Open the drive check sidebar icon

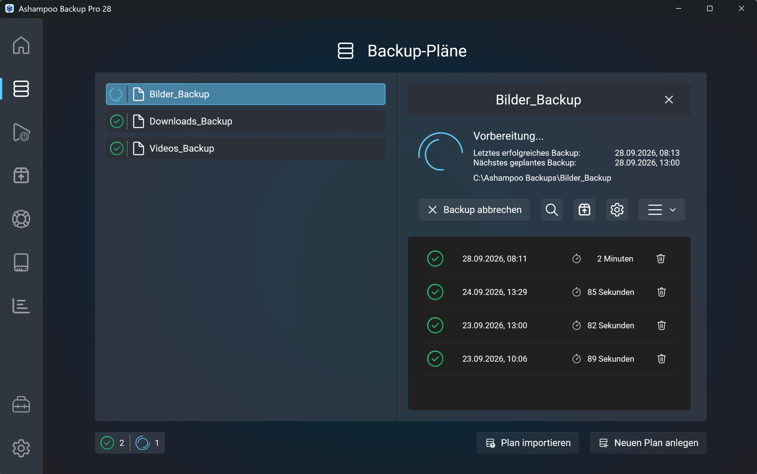tap(21, 262)
